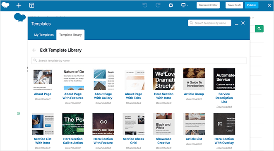Open page settings gear icon
This screenshot has width=274, height=151.
pyautogui.click(x=171, y=5)
